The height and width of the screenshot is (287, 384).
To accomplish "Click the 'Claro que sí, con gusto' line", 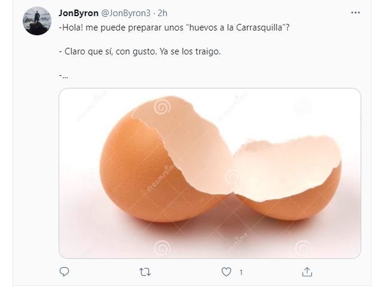I will (108, 51).
